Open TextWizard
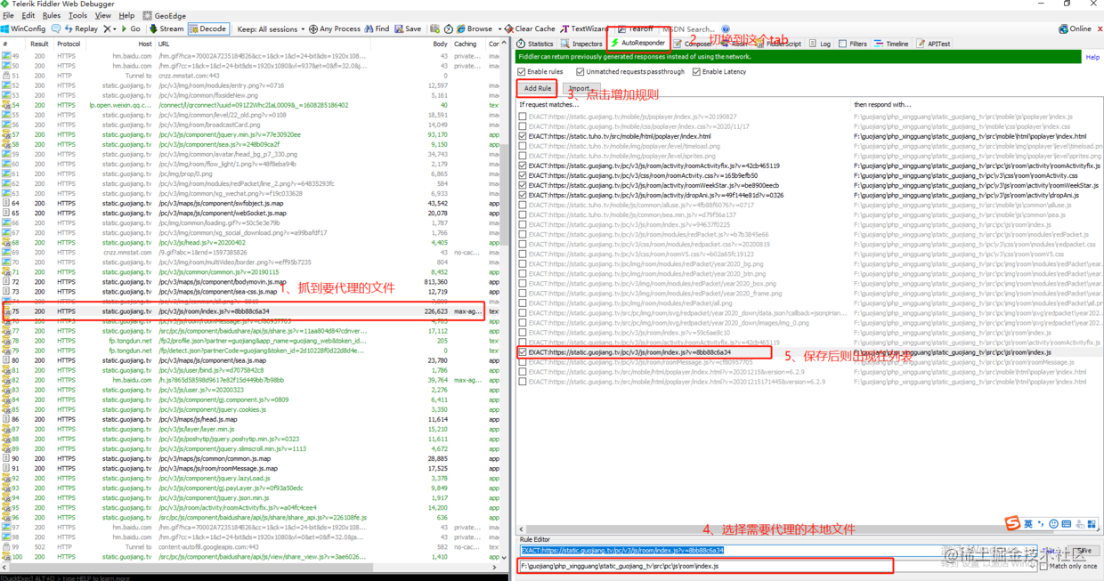1104x581 pixels. [x=584, y=28]
